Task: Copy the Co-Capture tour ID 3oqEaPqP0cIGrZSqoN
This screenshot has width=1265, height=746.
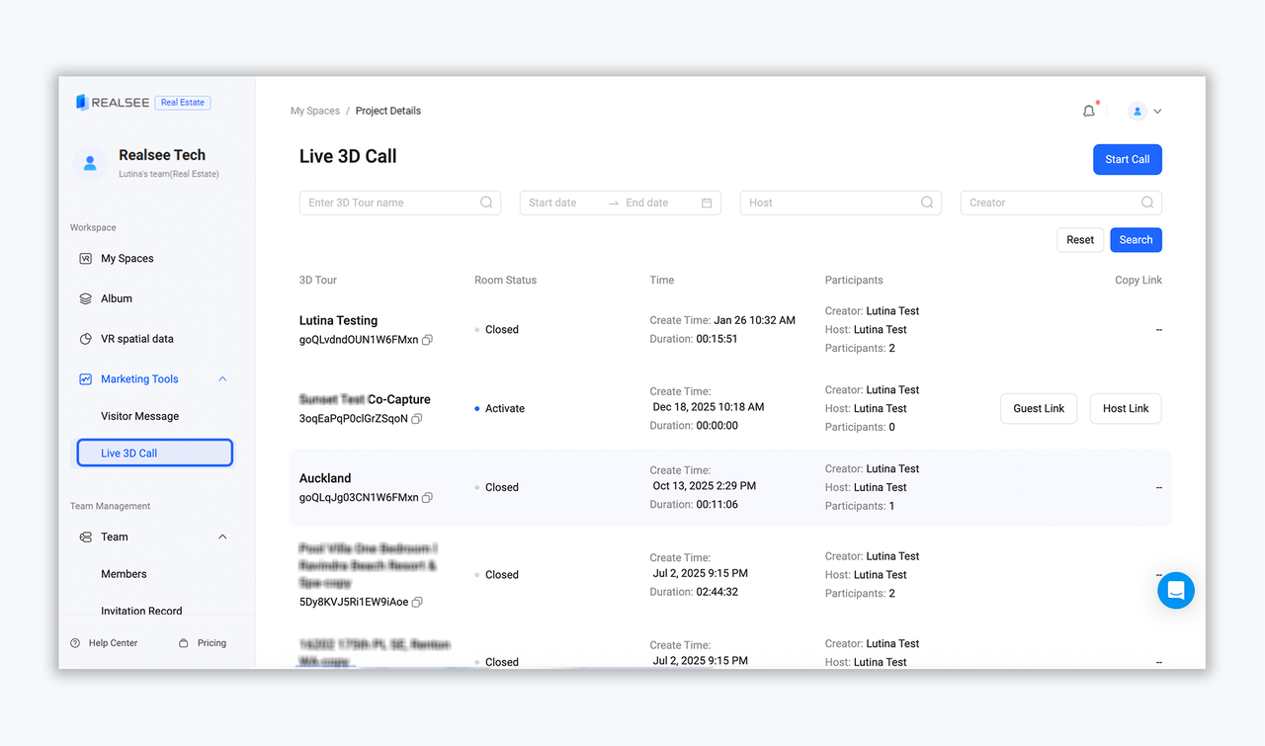Action: tap(417, 419)
